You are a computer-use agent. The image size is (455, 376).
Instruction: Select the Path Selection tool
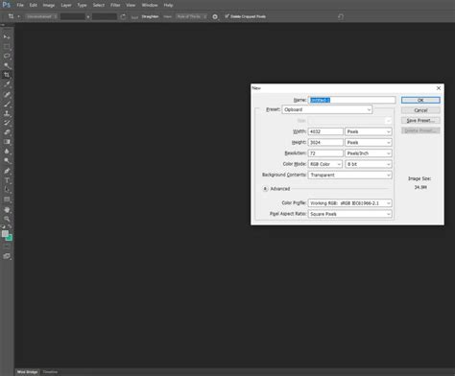pos(7,190)
